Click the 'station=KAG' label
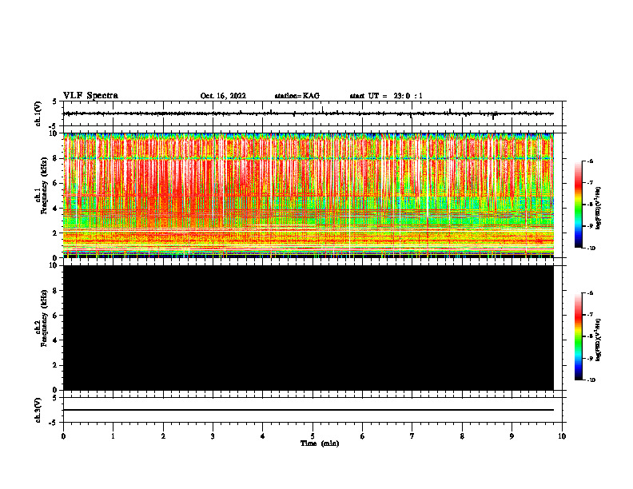Screen dimensions: 633x489 297,96
